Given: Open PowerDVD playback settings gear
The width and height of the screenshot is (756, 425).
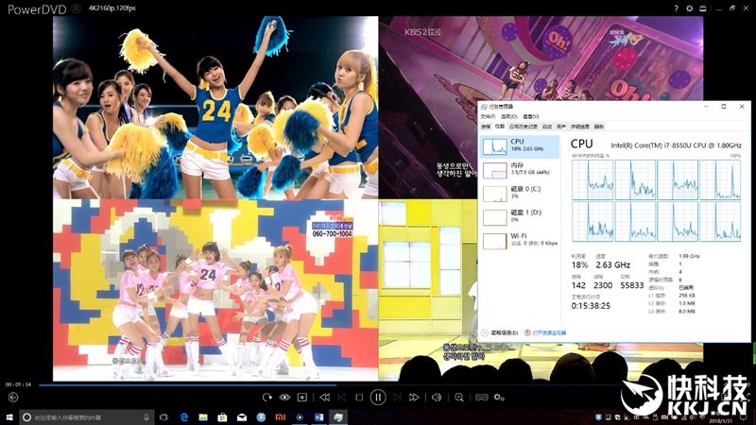Looking at the screenshot, I should point(500,398).
